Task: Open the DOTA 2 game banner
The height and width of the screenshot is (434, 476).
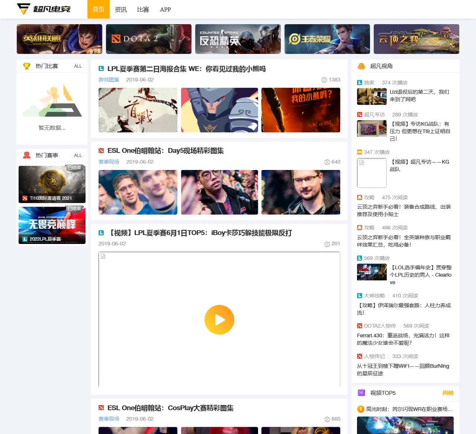Action: coord(149,39)
